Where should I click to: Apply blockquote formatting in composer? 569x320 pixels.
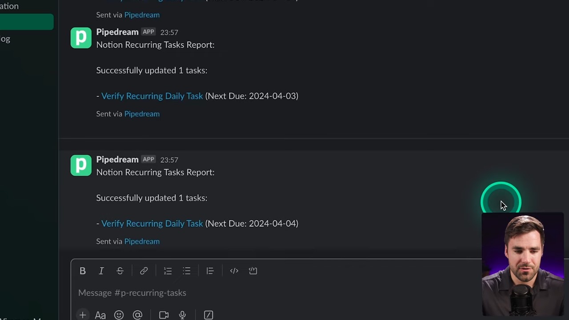tap(210, 271)
